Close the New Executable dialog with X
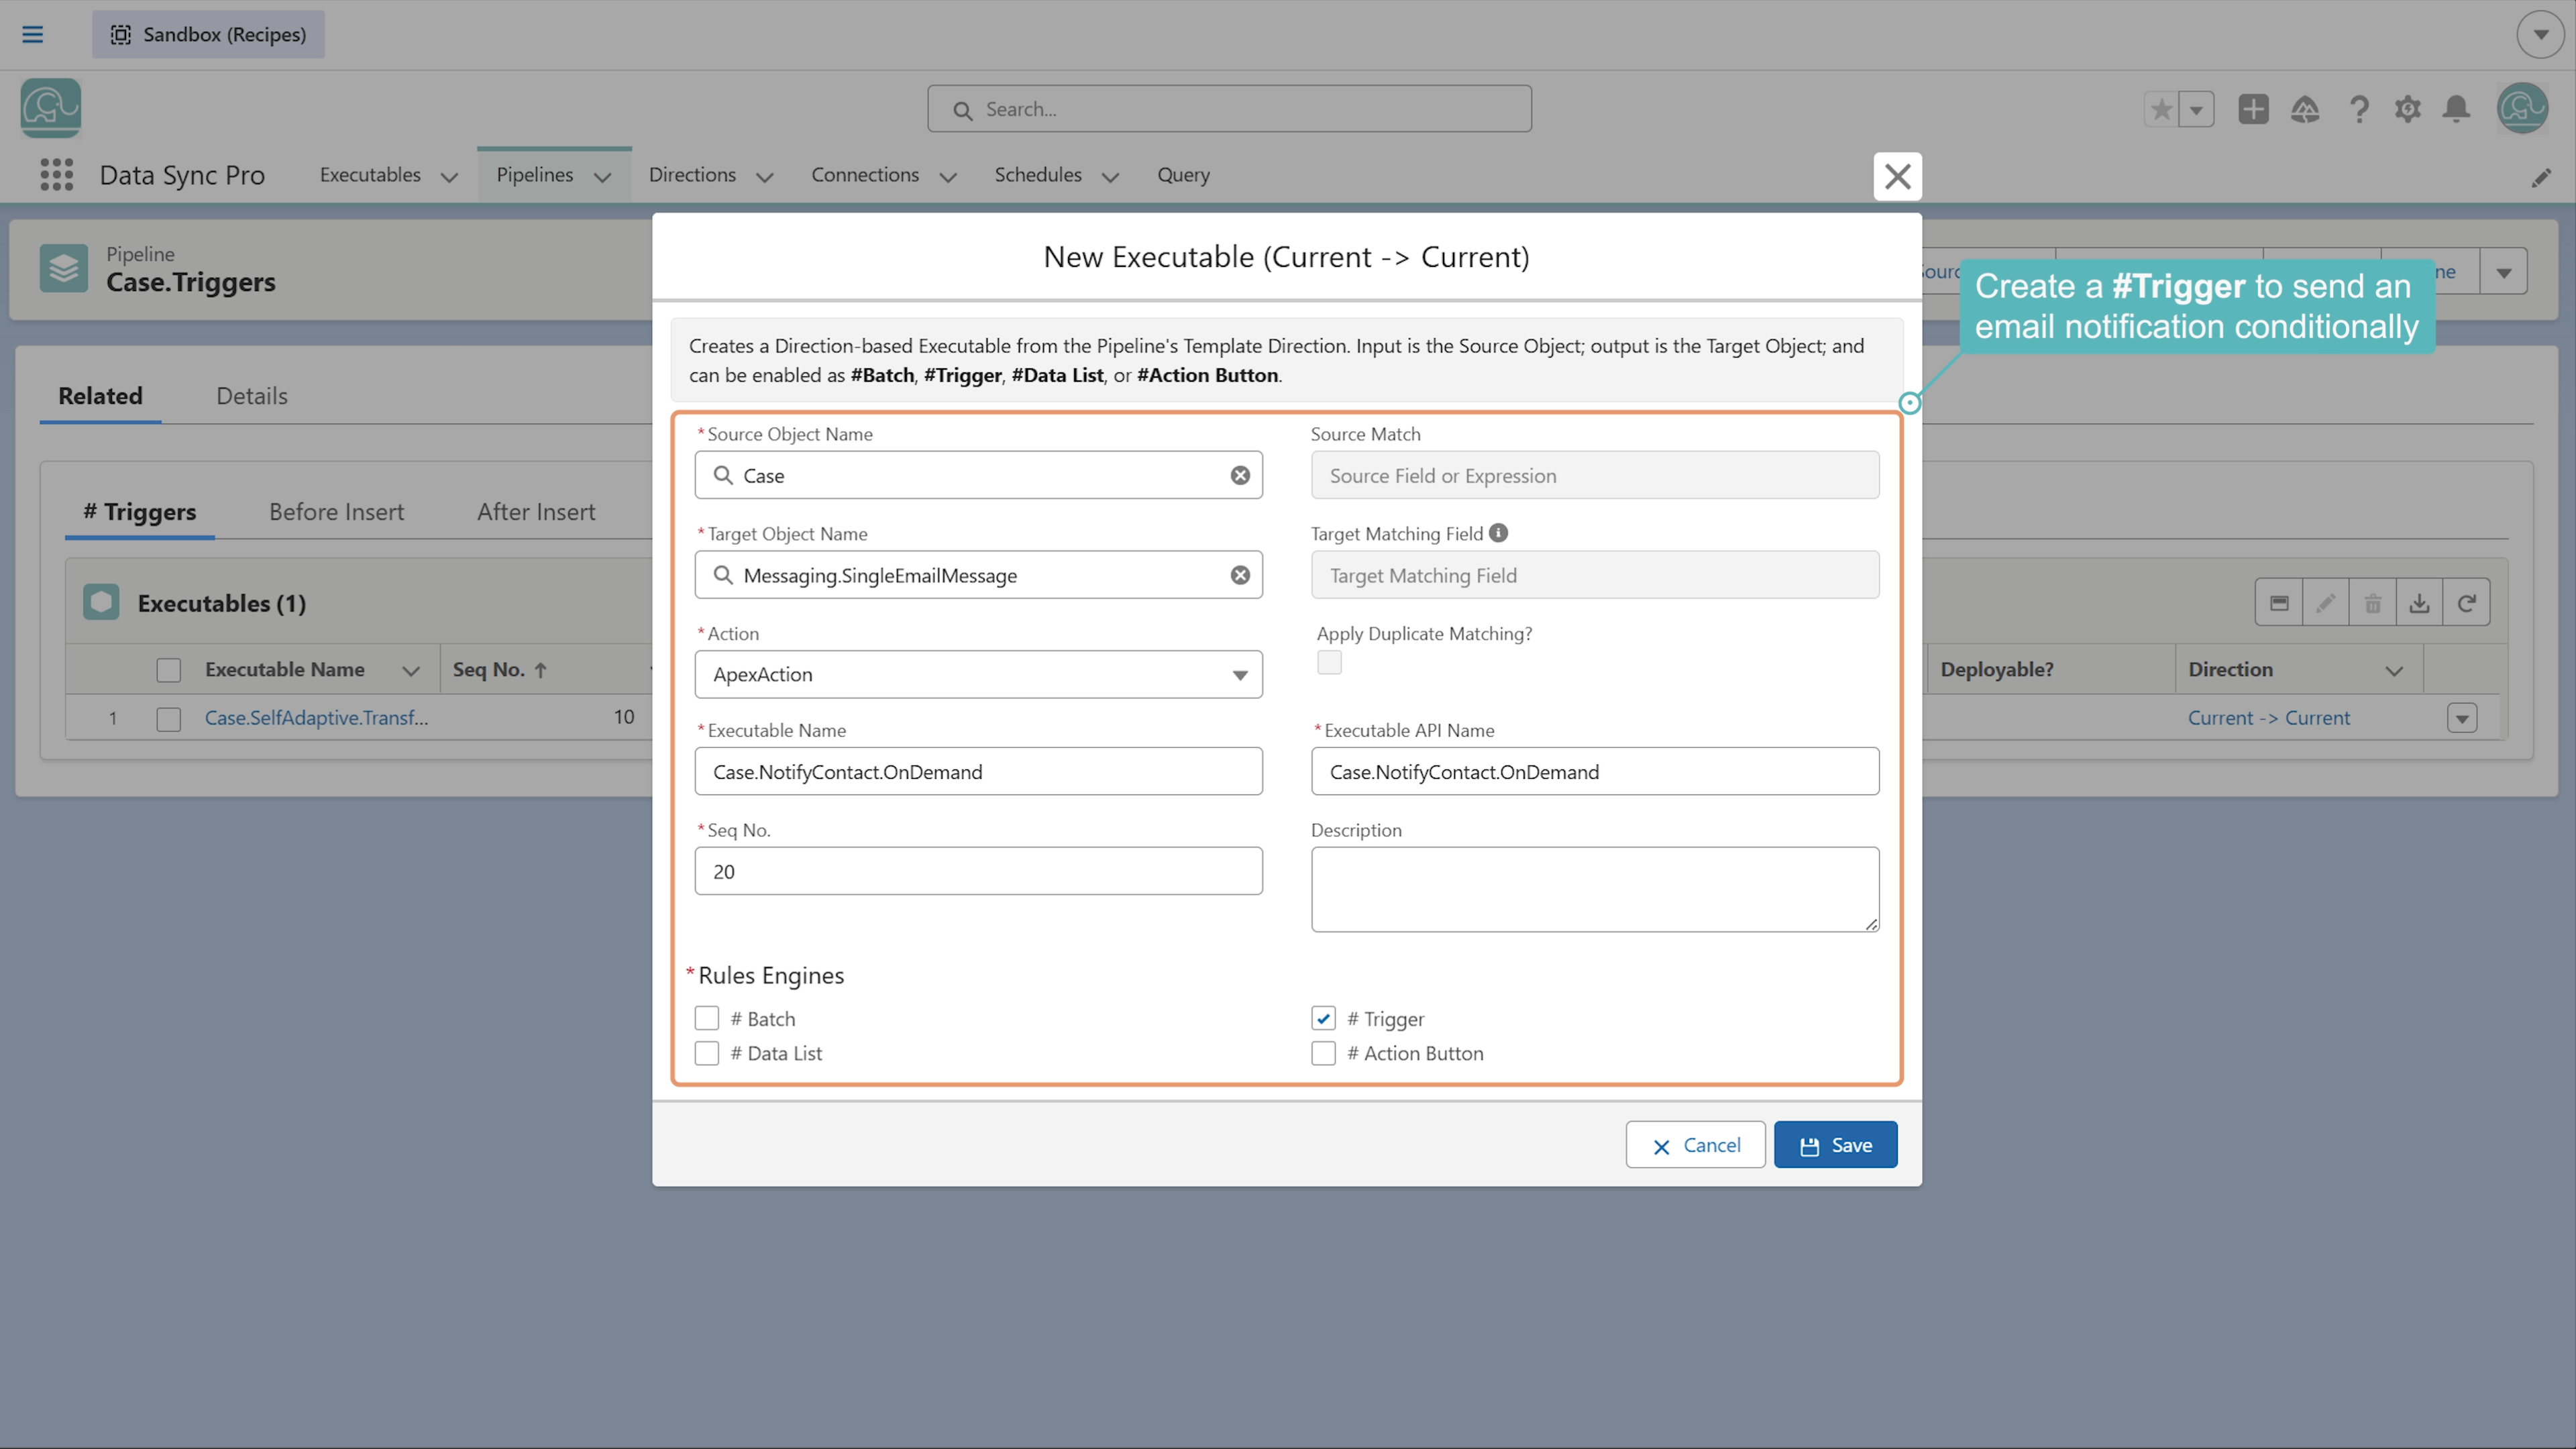This screenshot has width=2576, height=1449. pos(1897,176)
